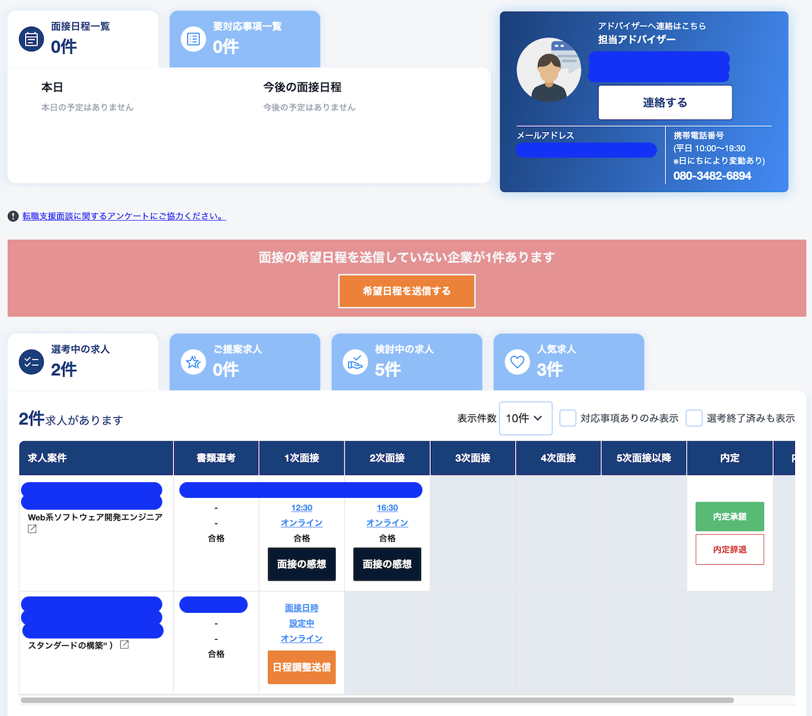Open external link icon next to スタンダードの構築
The height and width of the screenshot is (716, 812).
pos(124,645)
